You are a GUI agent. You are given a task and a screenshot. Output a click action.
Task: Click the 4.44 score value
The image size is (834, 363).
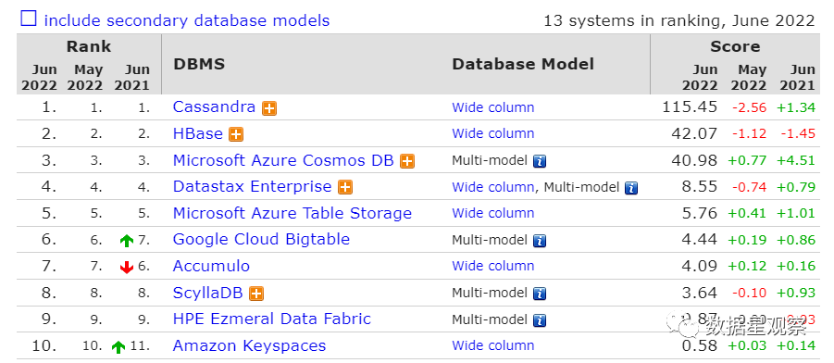pyautogui.click(x=699, y=240)
